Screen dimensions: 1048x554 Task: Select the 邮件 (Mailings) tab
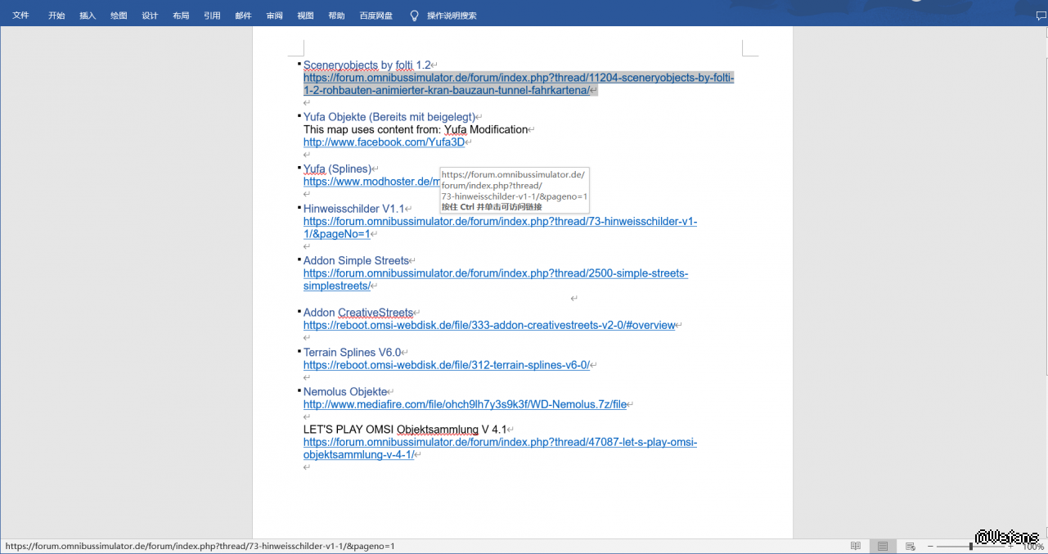click(243, 16)
